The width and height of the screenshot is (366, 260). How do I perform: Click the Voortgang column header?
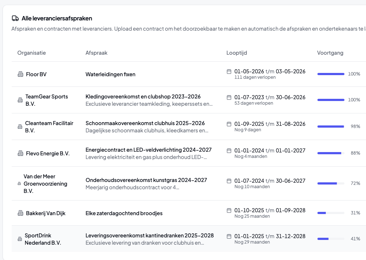330,53
